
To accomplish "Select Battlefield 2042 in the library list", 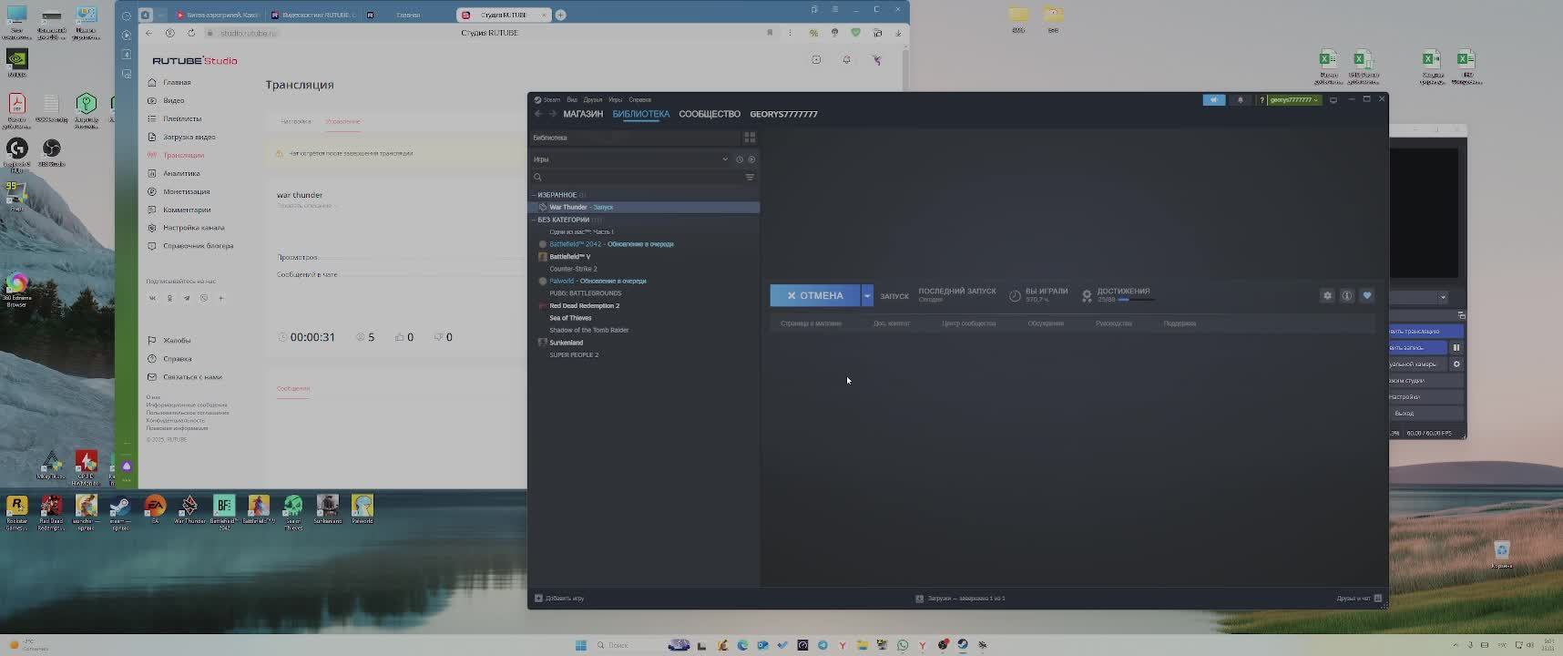I will [x=644, y=244].
